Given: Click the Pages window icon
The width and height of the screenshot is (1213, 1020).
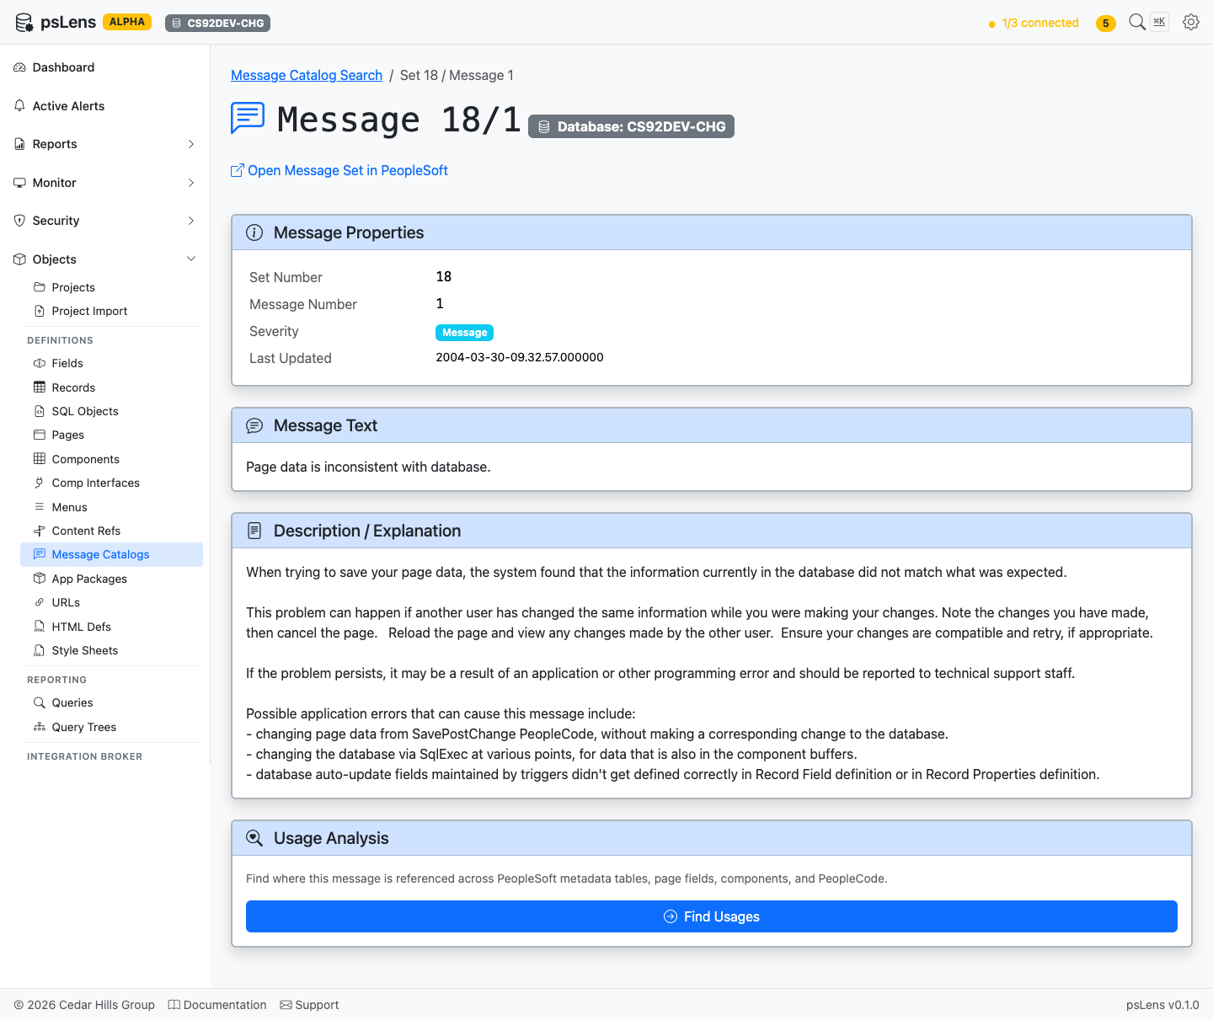Looking at the screenshot, I should pyautogui.click(x=40, y=435).
